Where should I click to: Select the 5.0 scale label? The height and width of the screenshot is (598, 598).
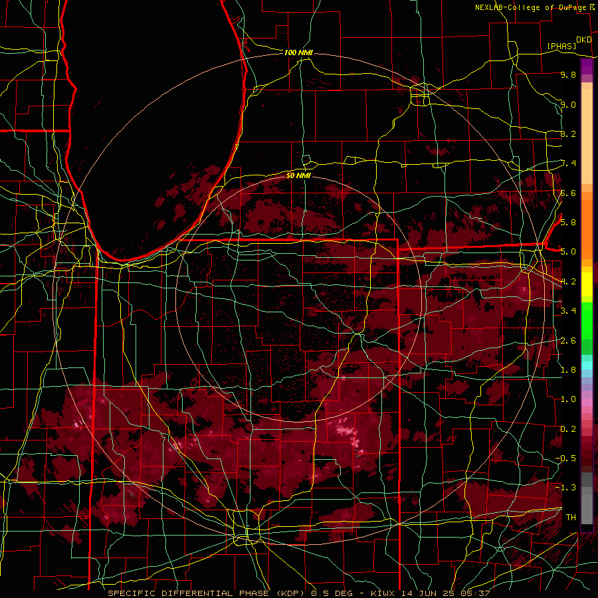click(x=568, y=252)
